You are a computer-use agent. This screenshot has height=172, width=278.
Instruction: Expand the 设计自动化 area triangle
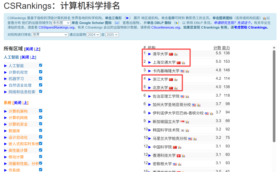[x=5, y=137]
